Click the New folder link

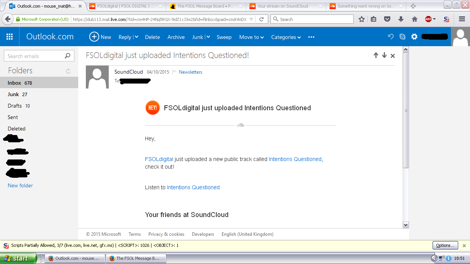pos(20,185)
